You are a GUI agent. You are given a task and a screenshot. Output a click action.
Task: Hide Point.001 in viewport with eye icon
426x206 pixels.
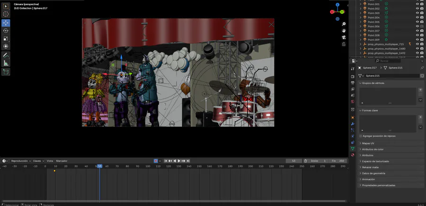pos(417,4)
